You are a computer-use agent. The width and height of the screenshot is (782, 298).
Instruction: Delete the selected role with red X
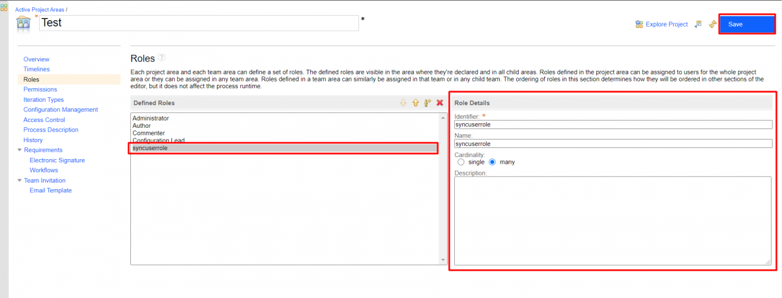[440, 103]
